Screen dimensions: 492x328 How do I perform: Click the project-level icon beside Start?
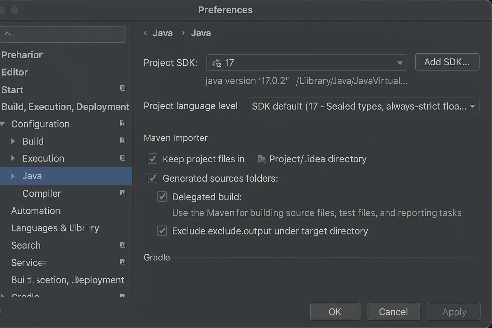click(122, 88)
